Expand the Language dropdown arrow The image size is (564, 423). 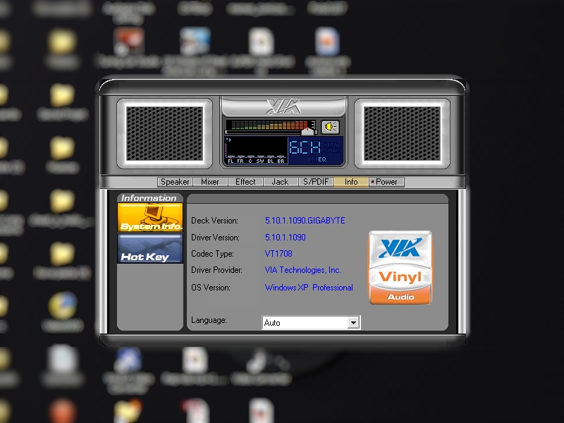(353, 323)
